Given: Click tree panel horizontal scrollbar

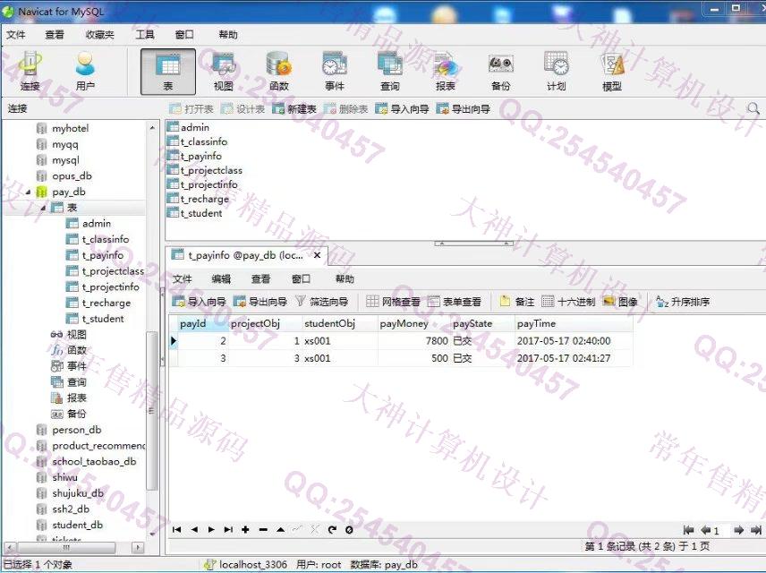Looking at the screenshot, I should coord(66,548).
